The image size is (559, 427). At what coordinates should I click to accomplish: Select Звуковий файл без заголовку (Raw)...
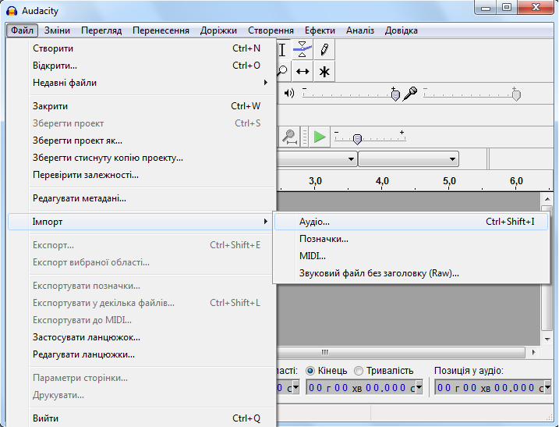pos(411,273)
